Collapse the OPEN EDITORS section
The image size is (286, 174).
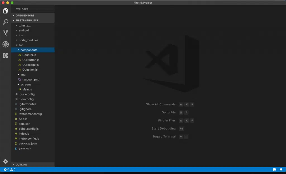[x=25, y=16]
